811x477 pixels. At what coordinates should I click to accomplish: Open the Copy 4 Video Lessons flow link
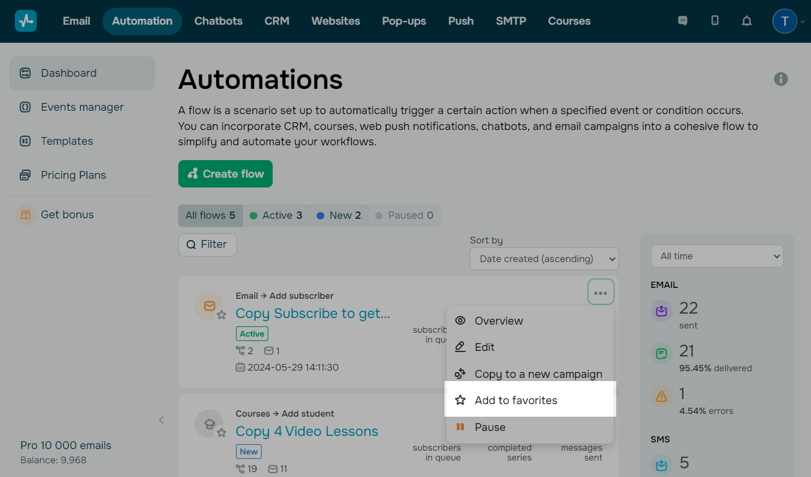coord(307,431)
